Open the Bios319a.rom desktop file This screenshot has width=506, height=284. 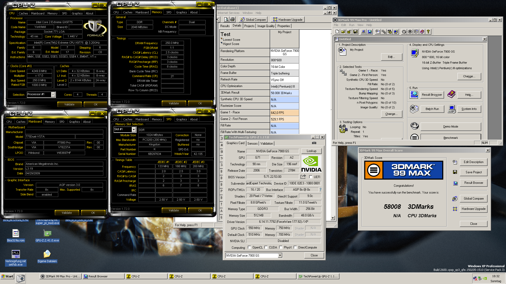tap(16, 236)
